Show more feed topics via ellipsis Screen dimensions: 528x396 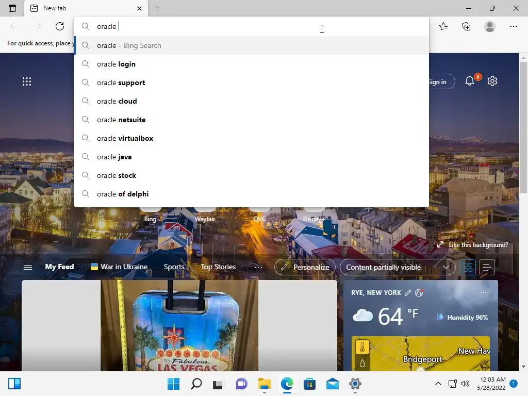click(258, 267)
